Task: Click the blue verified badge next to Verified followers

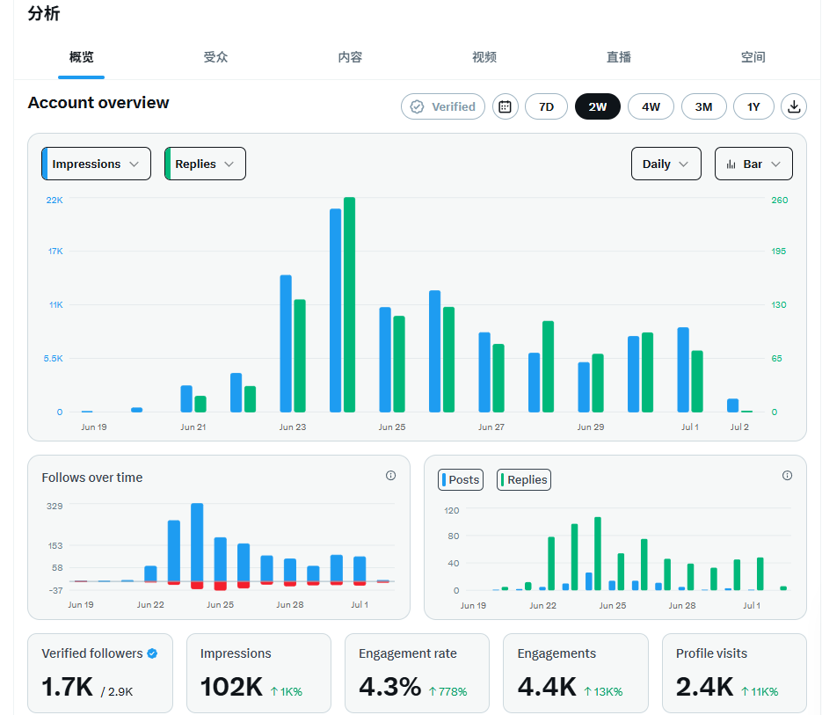Action: click(152, 653)
